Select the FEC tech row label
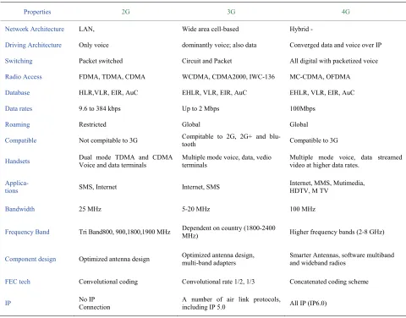Viewport: 406px width, 318px height. coord(18,282)
